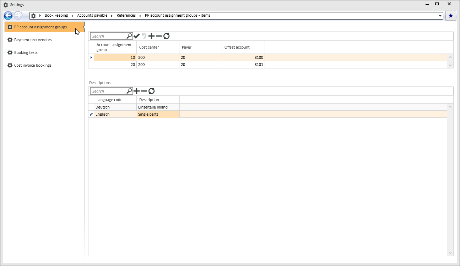This screenshot has height=266, width=460.
Task: Add a new account assignment group row
Action: (x=151, y=36)
